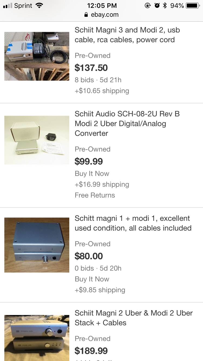Tap the battery indicator icon
The image size is (203, 361).
(x=193, y=6)
